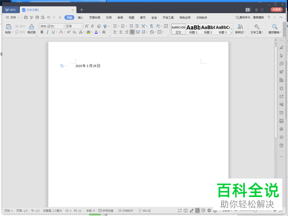This screenshot has height=216, width=288.
Task: Toggle justified alignment
Action: (132, 32)
